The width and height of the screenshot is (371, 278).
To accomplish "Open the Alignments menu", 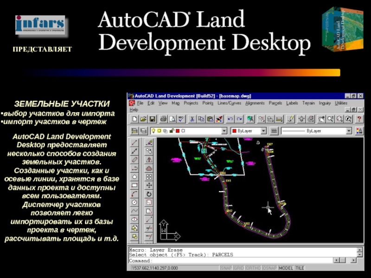I will coord(255,103).
